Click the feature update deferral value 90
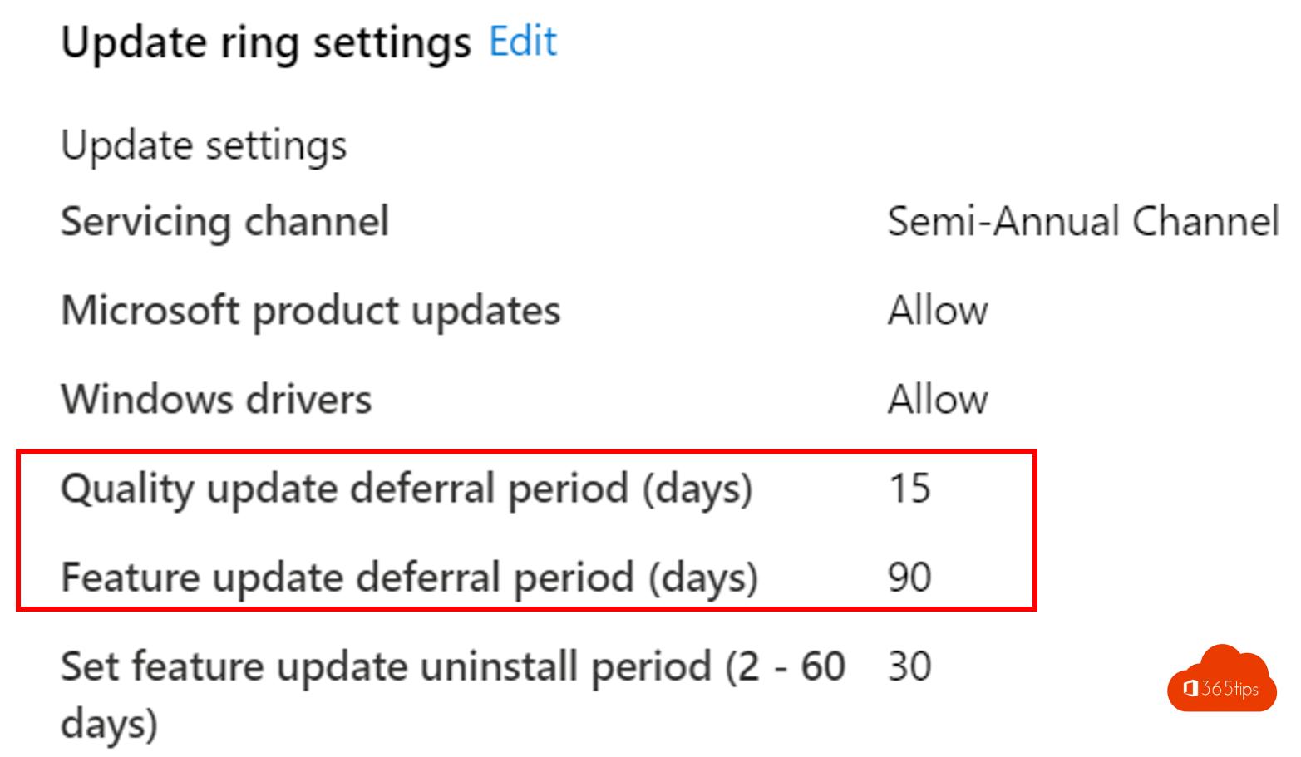This screenshot has width=1301, height=757. point(909,578)
